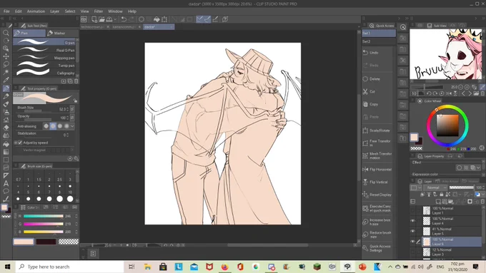Create a new raster layer icon
486x273 pixels.
tap(438, 202)
